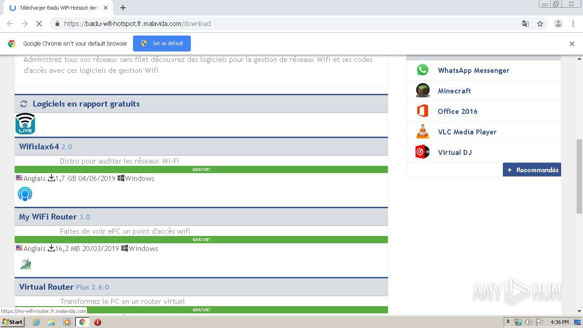This screenshot has height=328, width=583.
Task: Click the network tray icon
Action: pyautogui.click(x=518, y=322)
